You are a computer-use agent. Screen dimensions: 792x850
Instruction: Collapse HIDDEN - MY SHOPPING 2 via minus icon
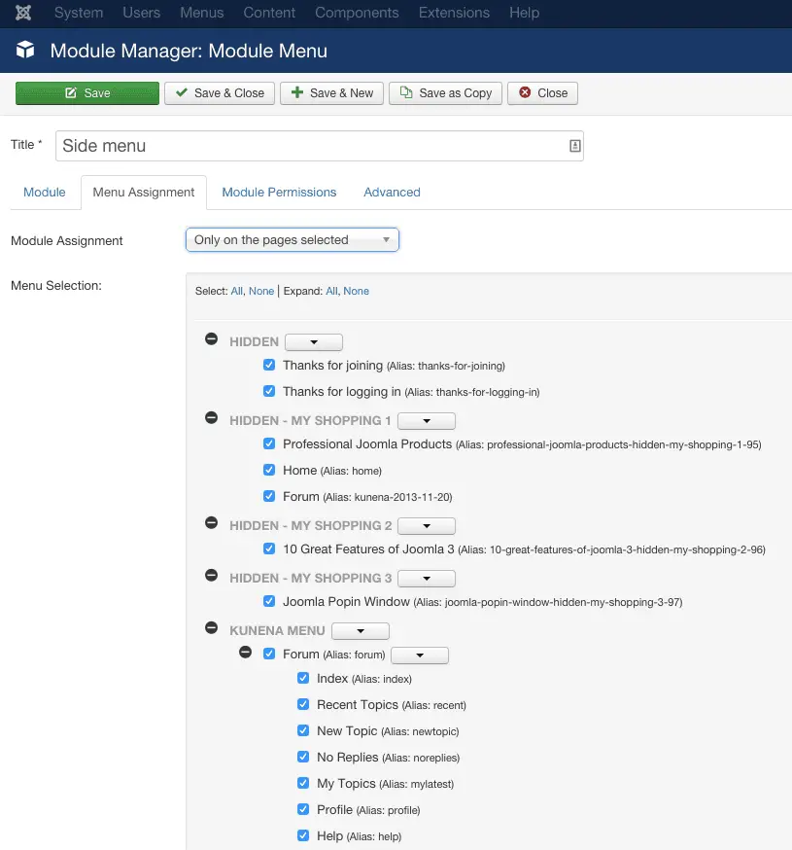[211, 523]
